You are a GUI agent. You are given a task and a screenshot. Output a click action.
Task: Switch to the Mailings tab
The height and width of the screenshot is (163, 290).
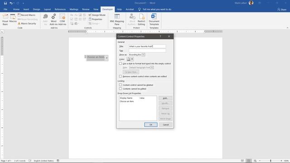74,9
